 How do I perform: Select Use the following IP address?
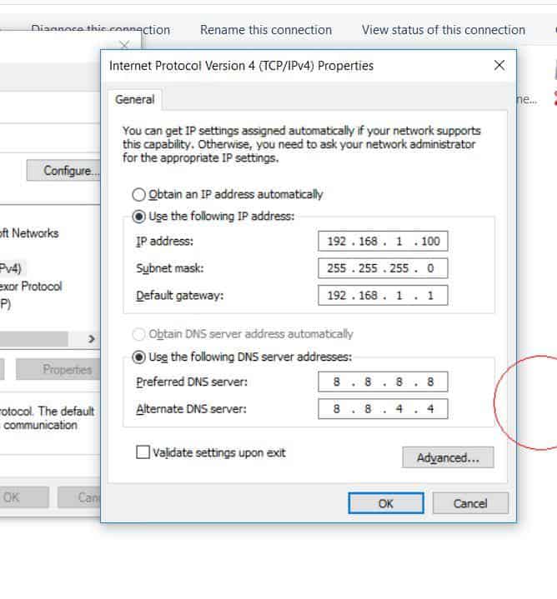coord(139,217)
